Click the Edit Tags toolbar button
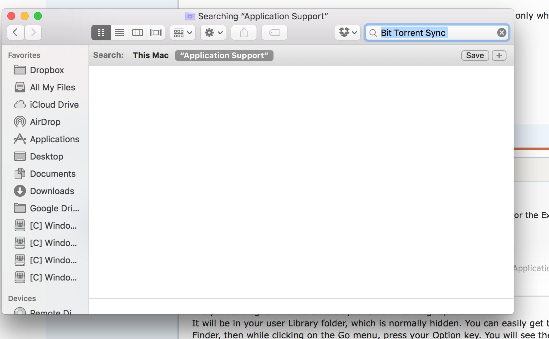 coord(274,33)
